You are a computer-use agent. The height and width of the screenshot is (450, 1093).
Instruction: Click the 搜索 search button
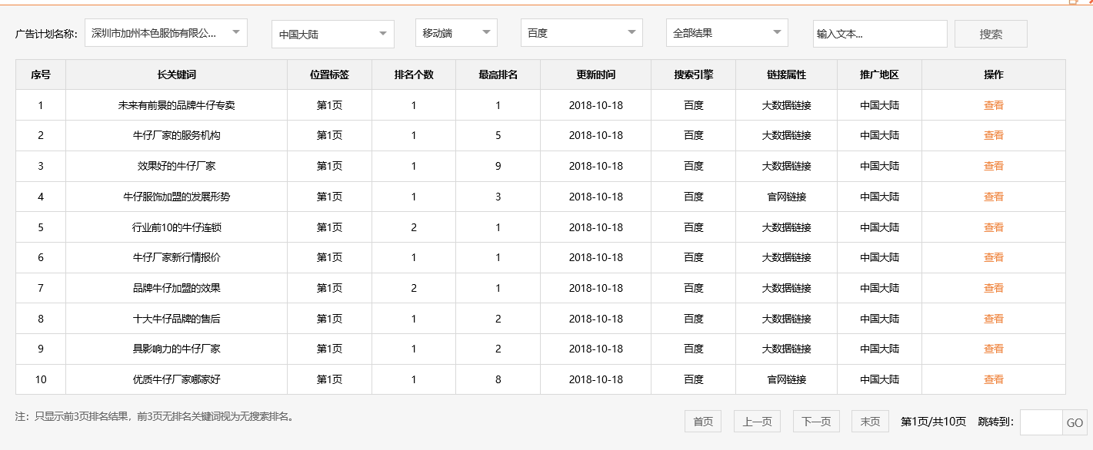(990, 33)
